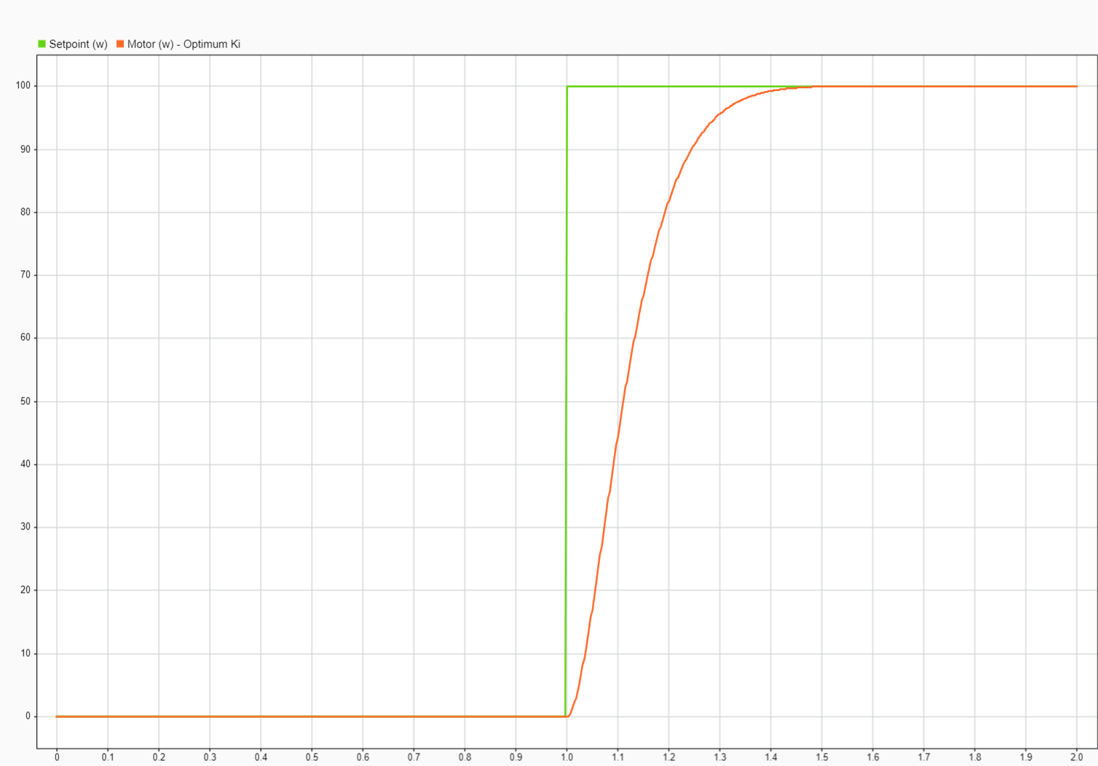Click the green Setpoint (w) legend swatch
The image size is (1098, 766).
tap(42, 44)
